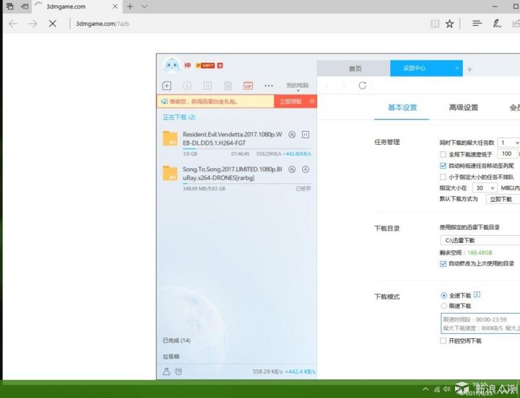Image resolution: width=520 pixels, height=398 pixels.
Task: Enable 小于指定大小的任务不排队 checkbox
Action: [443, 177]
